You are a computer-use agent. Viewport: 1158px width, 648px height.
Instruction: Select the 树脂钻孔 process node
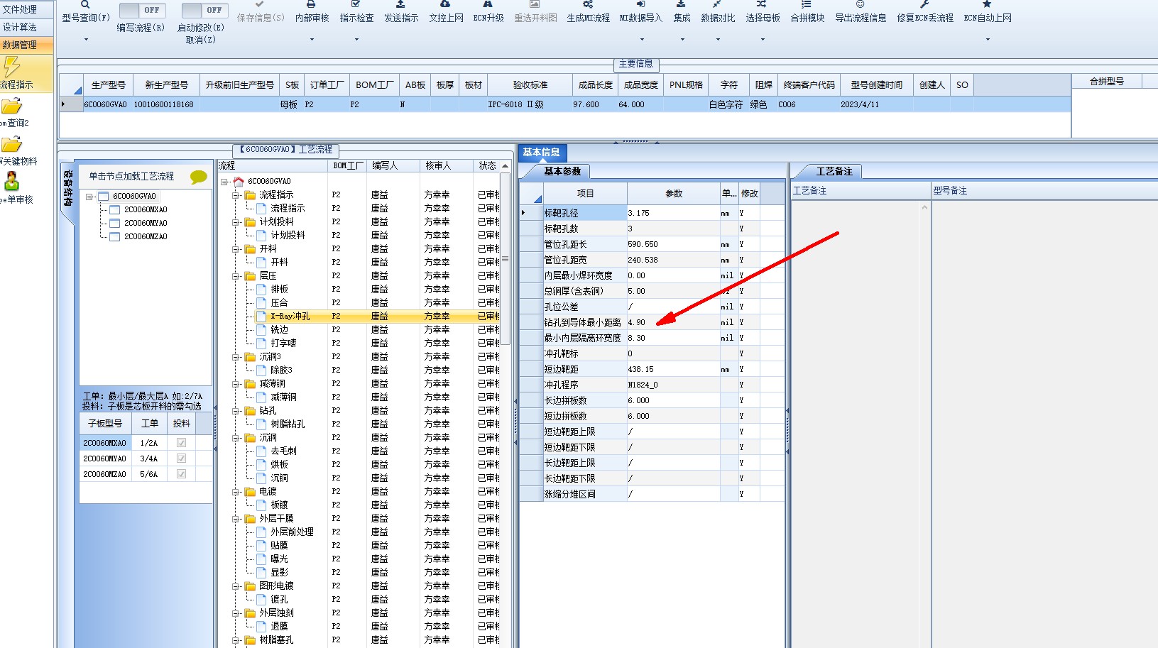[x=288, y=424]
